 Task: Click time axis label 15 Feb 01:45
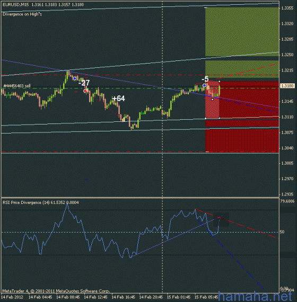pos(178,297)
